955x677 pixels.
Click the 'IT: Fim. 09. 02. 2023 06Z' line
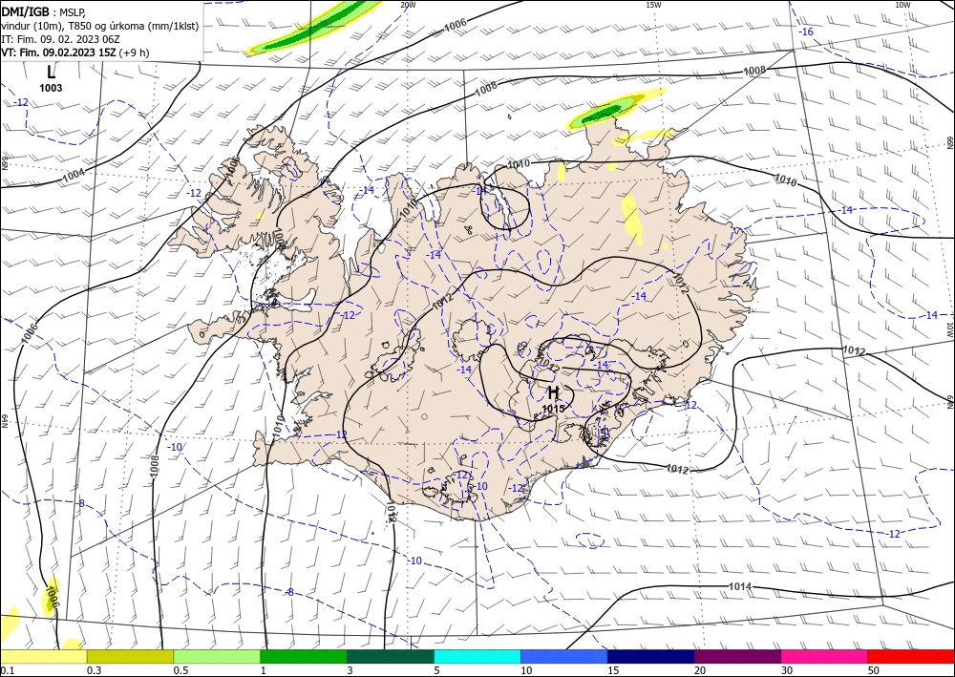60,39
